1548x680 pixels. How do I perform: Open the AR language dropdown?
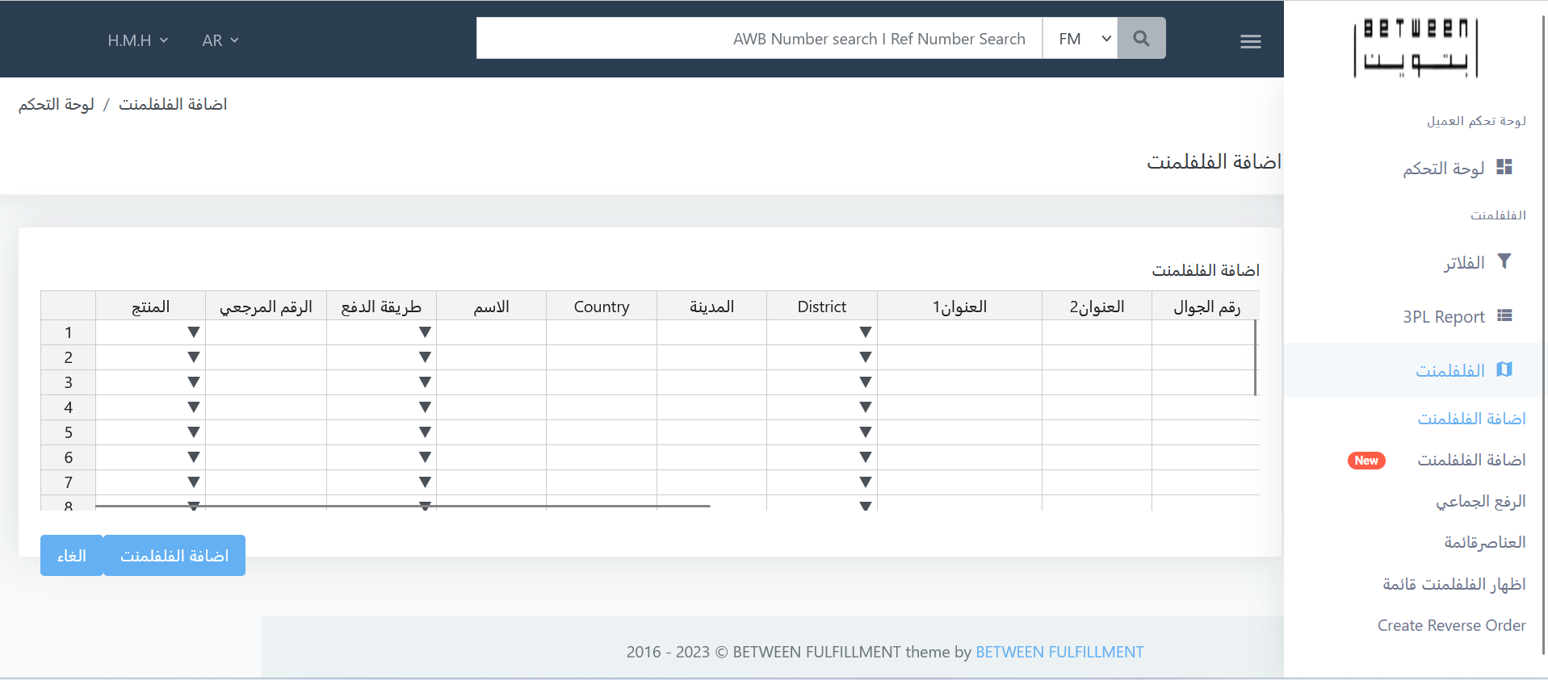[x=220, y=40]
